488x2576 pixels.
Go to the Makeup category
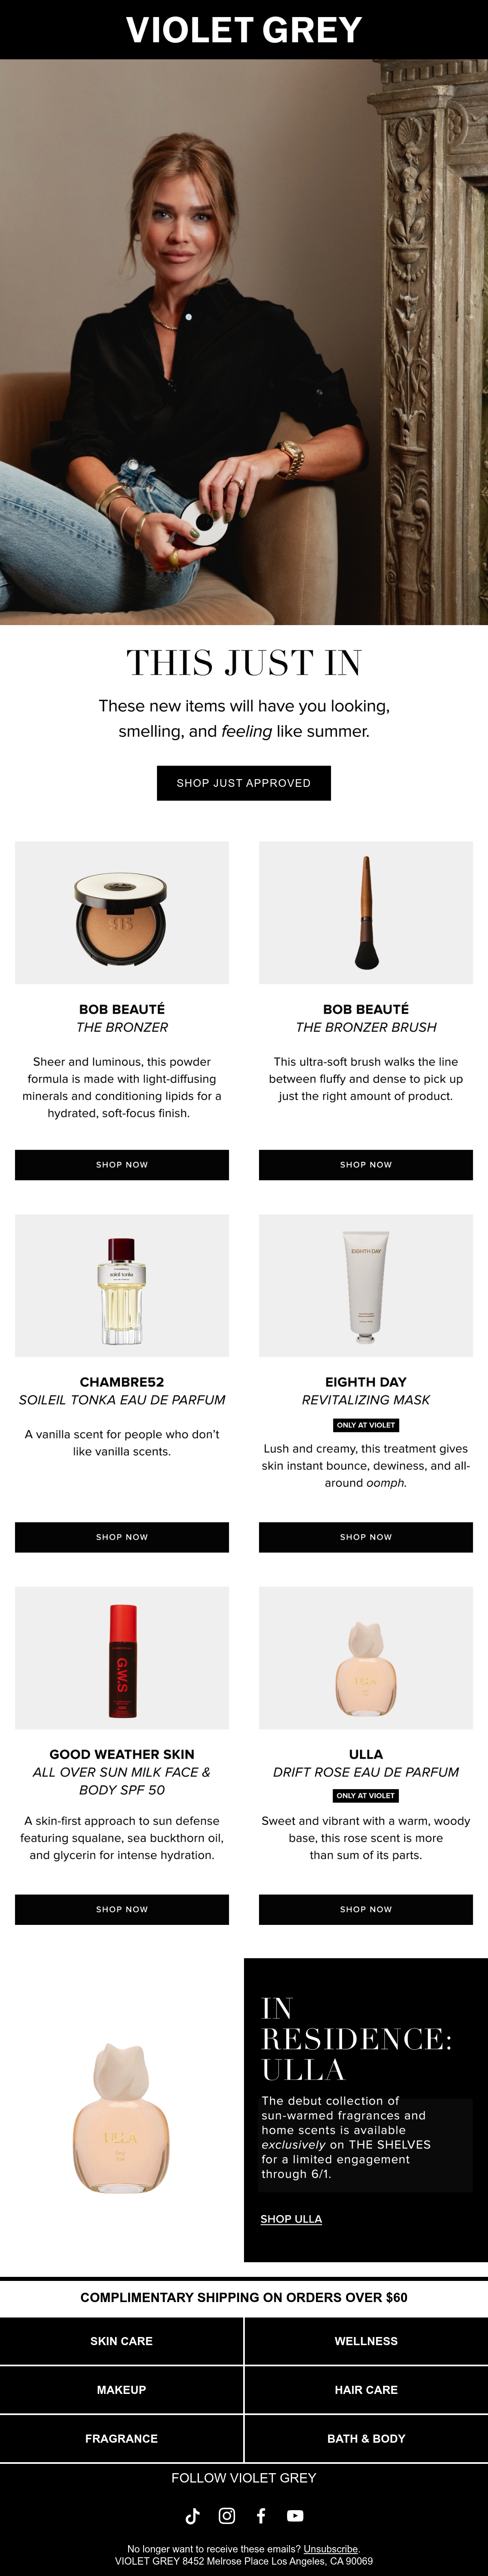[x=121, y=2390]
